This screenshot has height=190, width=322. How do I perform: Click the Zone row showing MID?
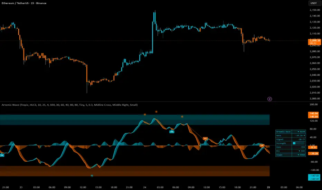point(291,147)
